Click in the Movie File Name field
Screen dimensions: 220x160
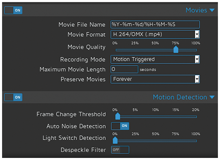click(x=155, y=24)
